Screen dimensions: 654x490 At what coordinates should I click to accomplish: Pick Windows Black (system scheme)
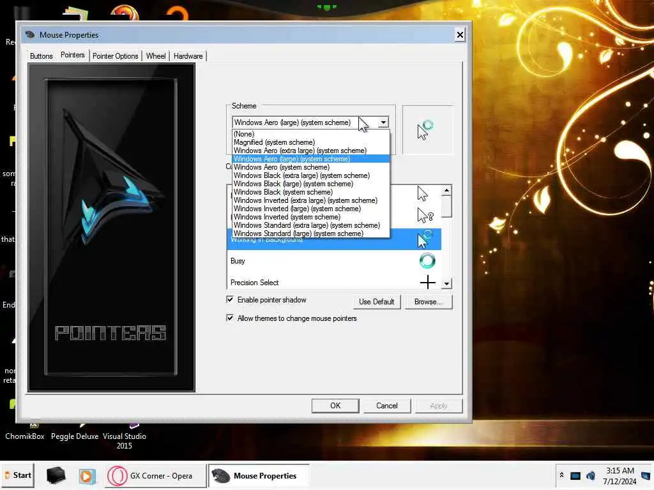311,192
